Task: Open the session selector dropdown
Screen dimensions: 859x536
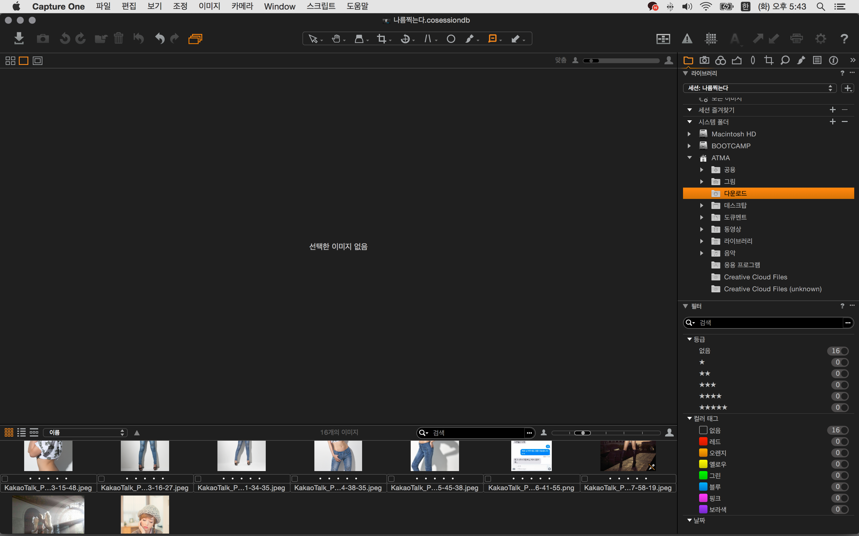Action: point(759,88)
